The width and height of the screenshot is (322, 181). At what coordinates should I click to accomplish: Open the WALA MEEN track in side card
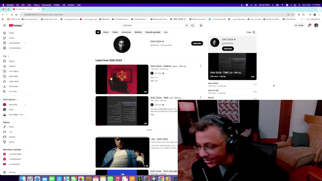tap(213, 83)
